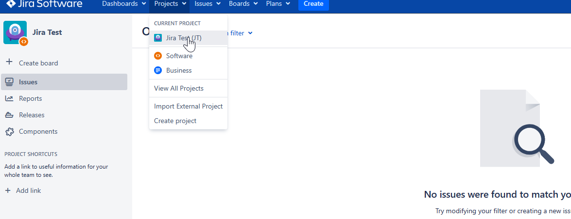Click the Plans chevron arrow
Viewport: 571px width, 219px height.
pyautogui.click(x=288, y=3)
